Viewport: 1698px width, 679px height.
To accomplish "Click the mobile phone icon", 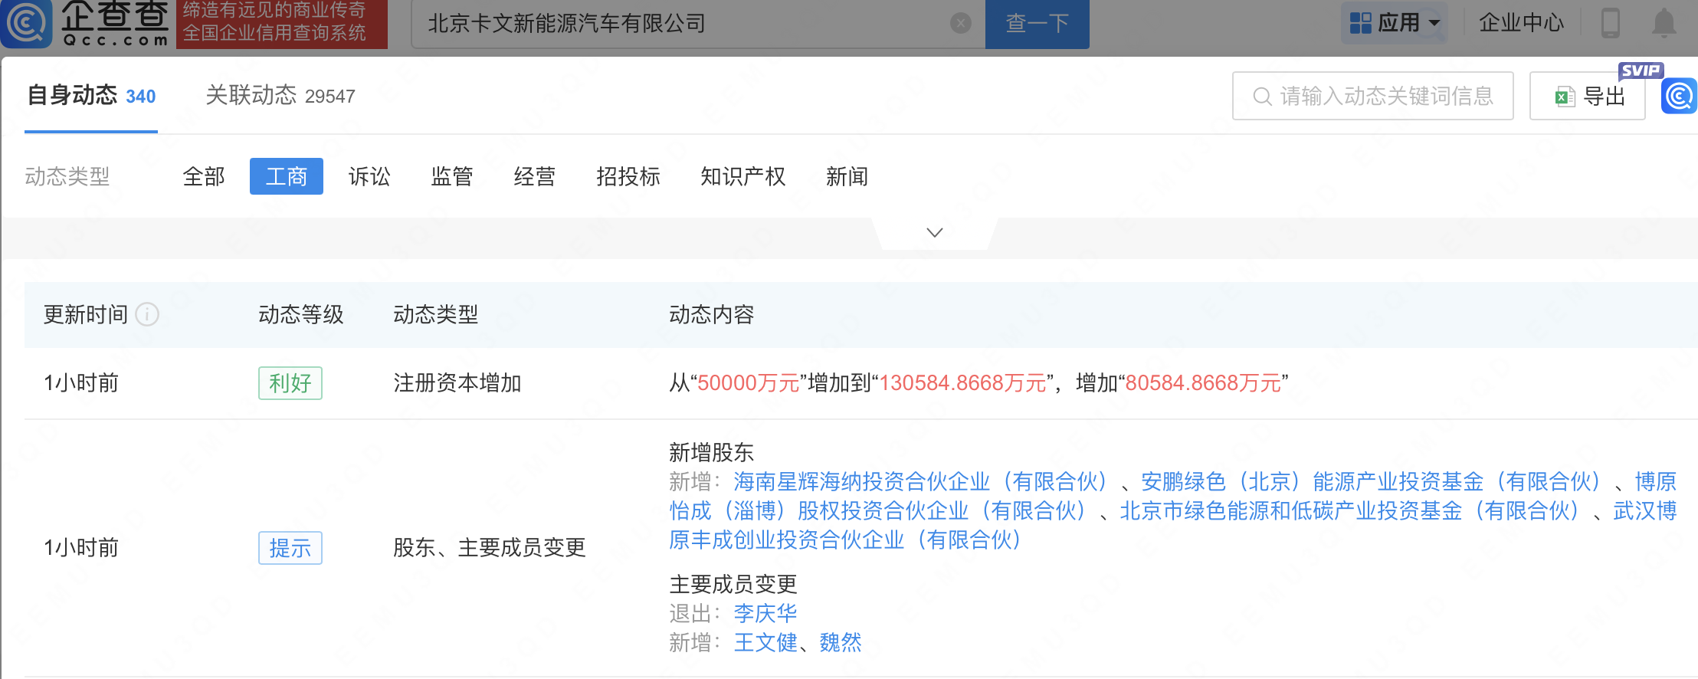I will [1610, 23].
